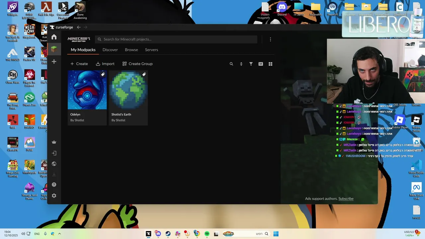Switch to grid view layout icon
425x239 pixels.
(270, 64)
